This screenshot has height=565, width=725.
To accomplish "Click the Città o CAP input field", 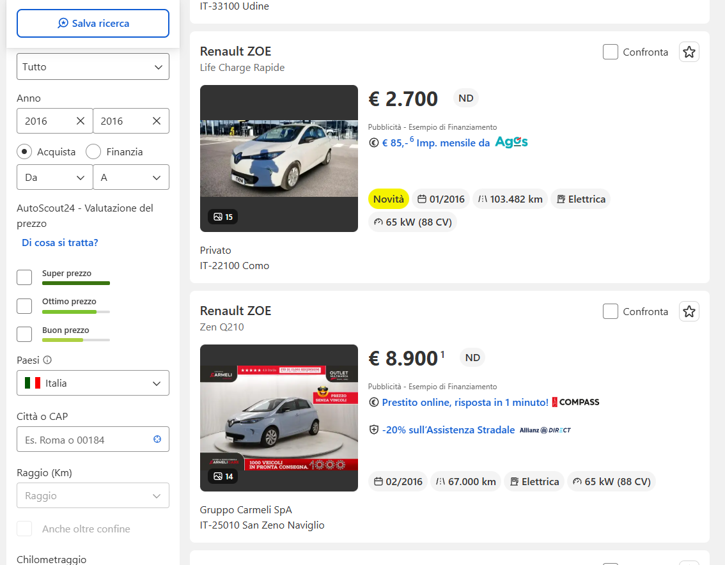I will click(x=93, y=440).
